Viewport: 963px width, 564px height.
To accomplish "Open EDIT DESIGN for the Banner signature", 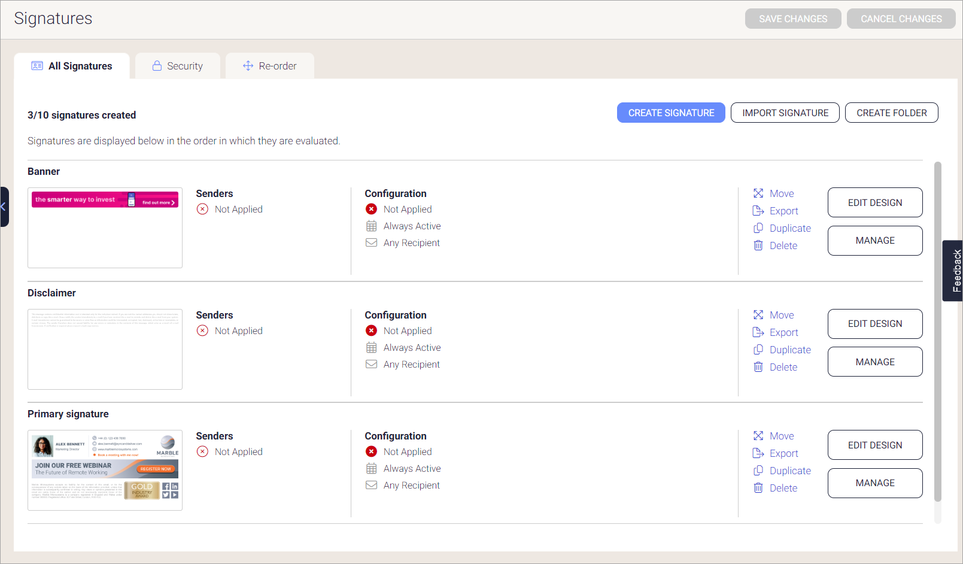I will tap(874, 202).
